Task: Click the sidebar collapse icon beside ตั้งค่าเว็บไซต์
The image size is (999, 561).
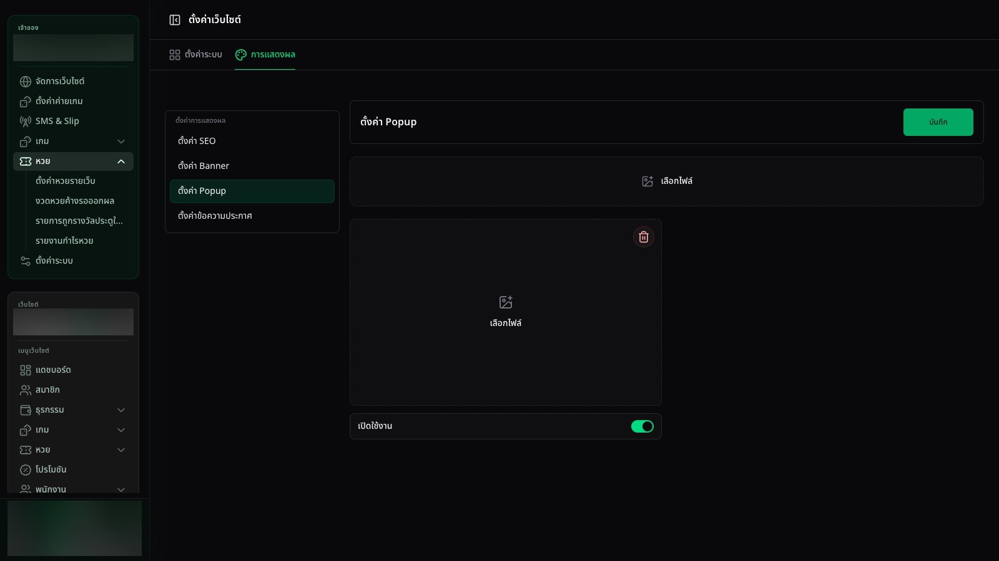Action: tap(175, 20)
